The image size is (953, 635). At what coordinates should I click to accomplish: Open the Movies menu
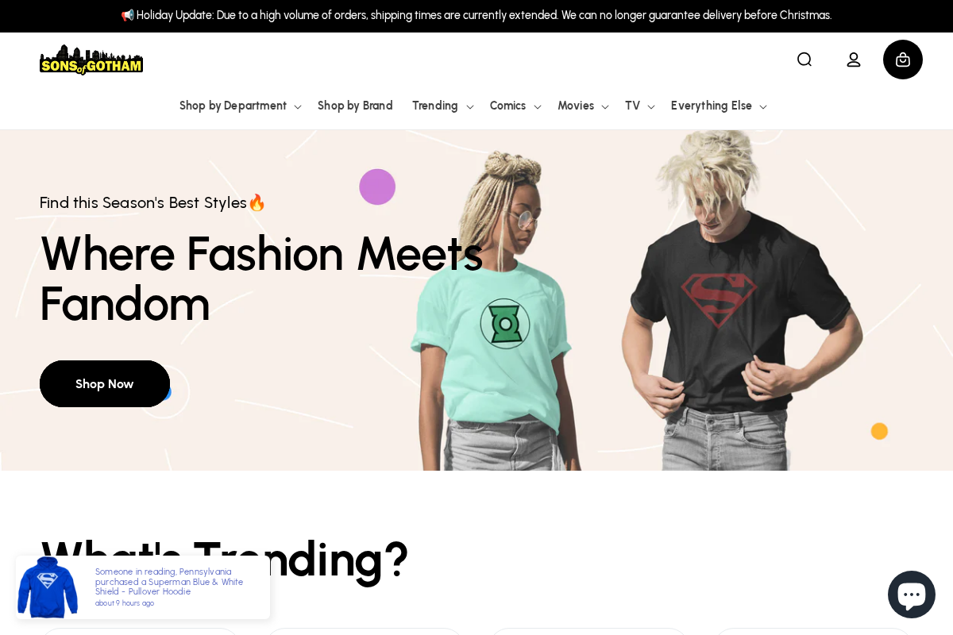coord(583,106)
